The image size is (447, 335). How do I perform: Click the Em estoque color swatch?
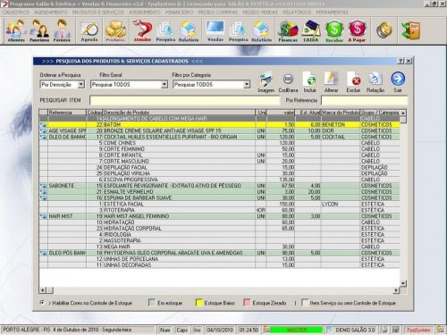point(152,303)
